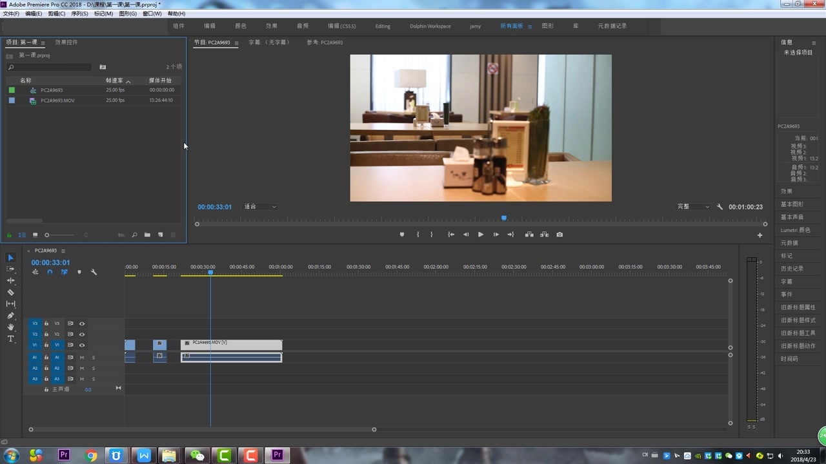Export frame with camera icon
Screen dimensions: 826x464
[x=559, y=235]
